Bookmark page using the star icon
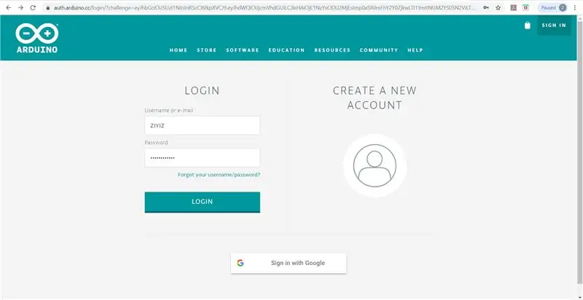The height and width of the screenshot is (300, 583). click(x=498, y=7)
